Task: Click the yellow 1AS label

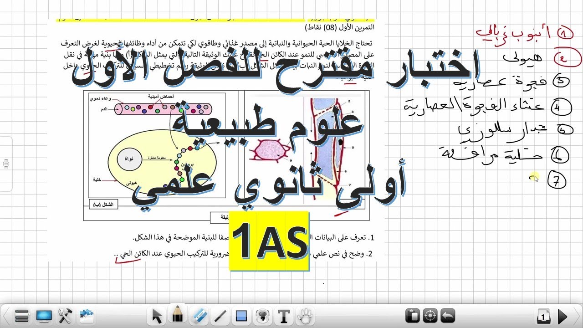Action: (269, 241)
